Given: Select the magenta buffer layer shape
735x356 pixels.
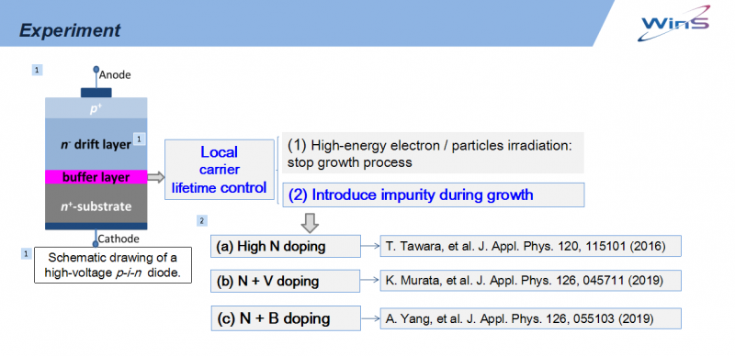Looking at the screenshot, I should (x=96, y=177).
